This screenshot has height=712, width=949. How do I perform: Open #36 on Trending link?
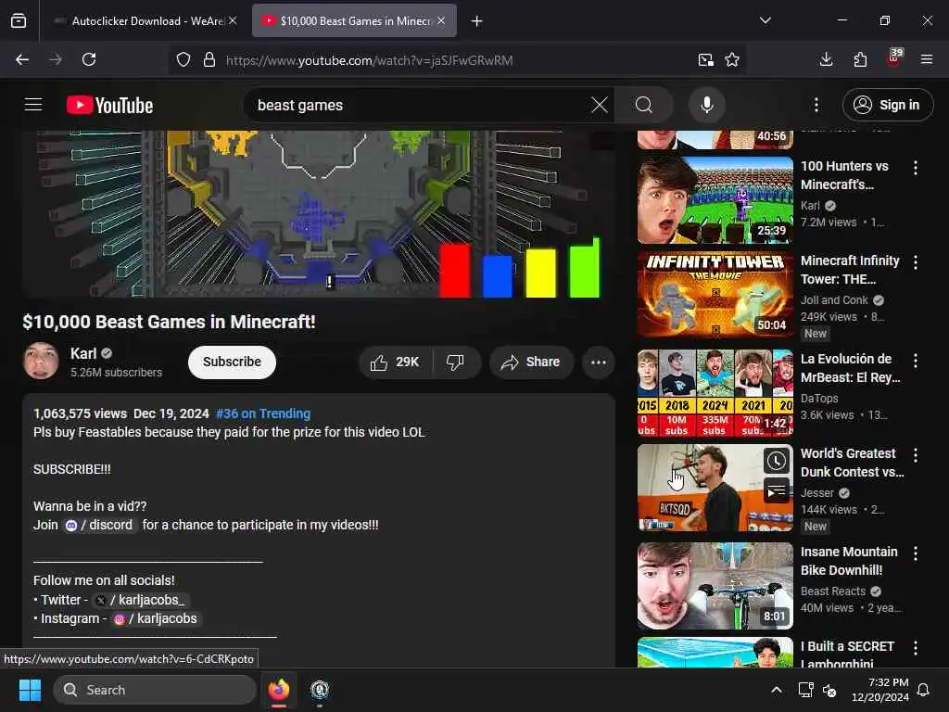[x=262, y=413]
